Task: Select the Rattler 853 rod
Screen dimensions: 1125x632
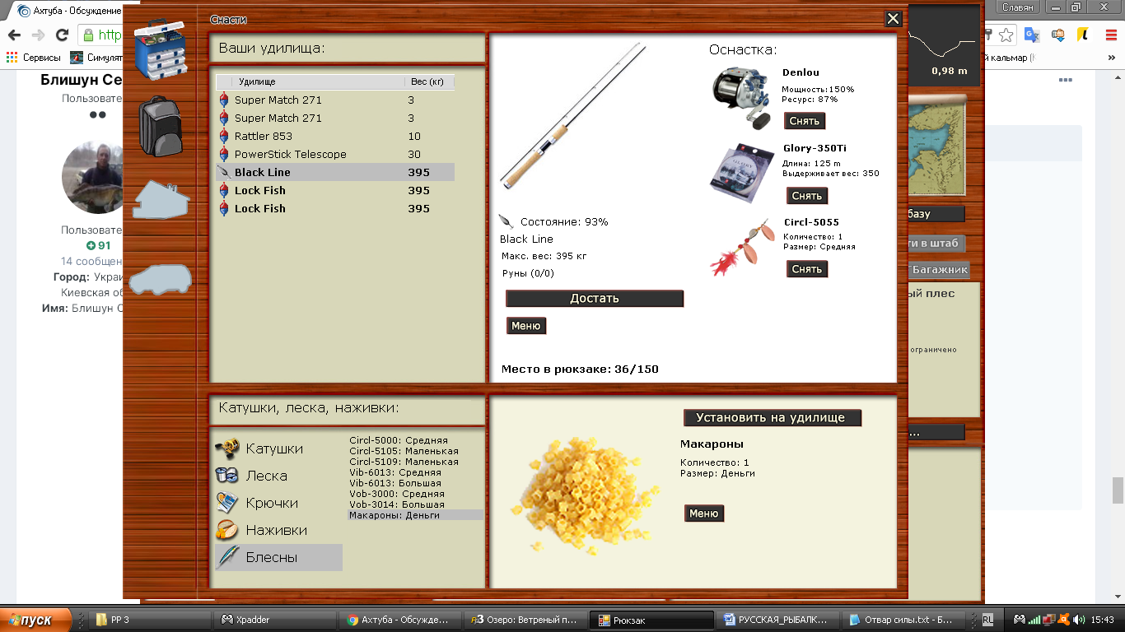Action: click(x=264, y=137)
